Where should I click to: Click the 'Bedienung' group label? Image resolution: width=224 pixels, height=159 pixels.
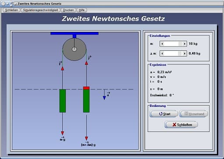[158, 106]
